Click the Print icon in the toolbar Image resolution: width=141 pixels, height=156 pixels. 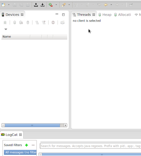(x=28, y=5)
